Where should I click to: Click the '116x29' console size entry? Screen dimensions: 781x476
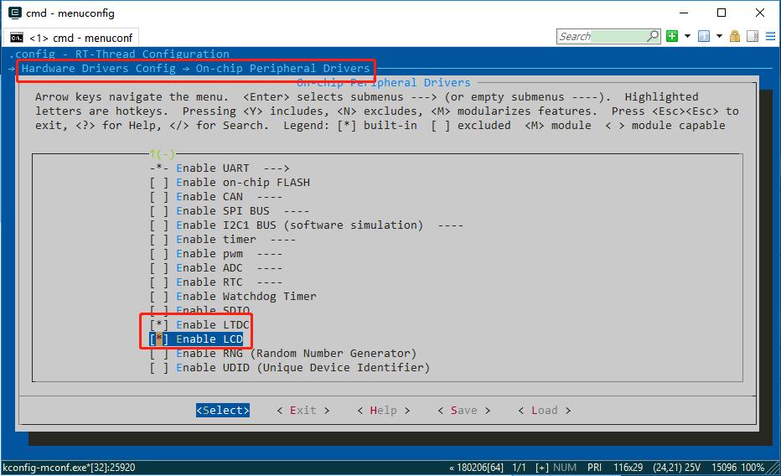[x=628, y=468]
